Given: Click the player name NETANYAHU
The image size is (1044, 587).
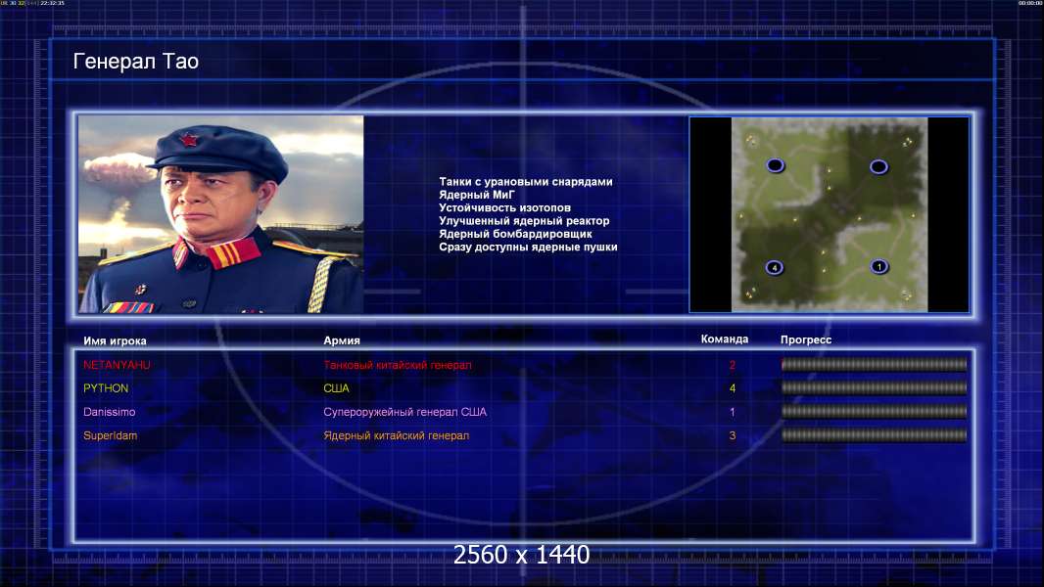Looking at the screenshot, I should [117, 365].
